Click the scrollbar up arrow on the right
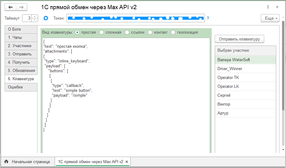The width and height of the screenshot is (286, 168). click(283, 17)
